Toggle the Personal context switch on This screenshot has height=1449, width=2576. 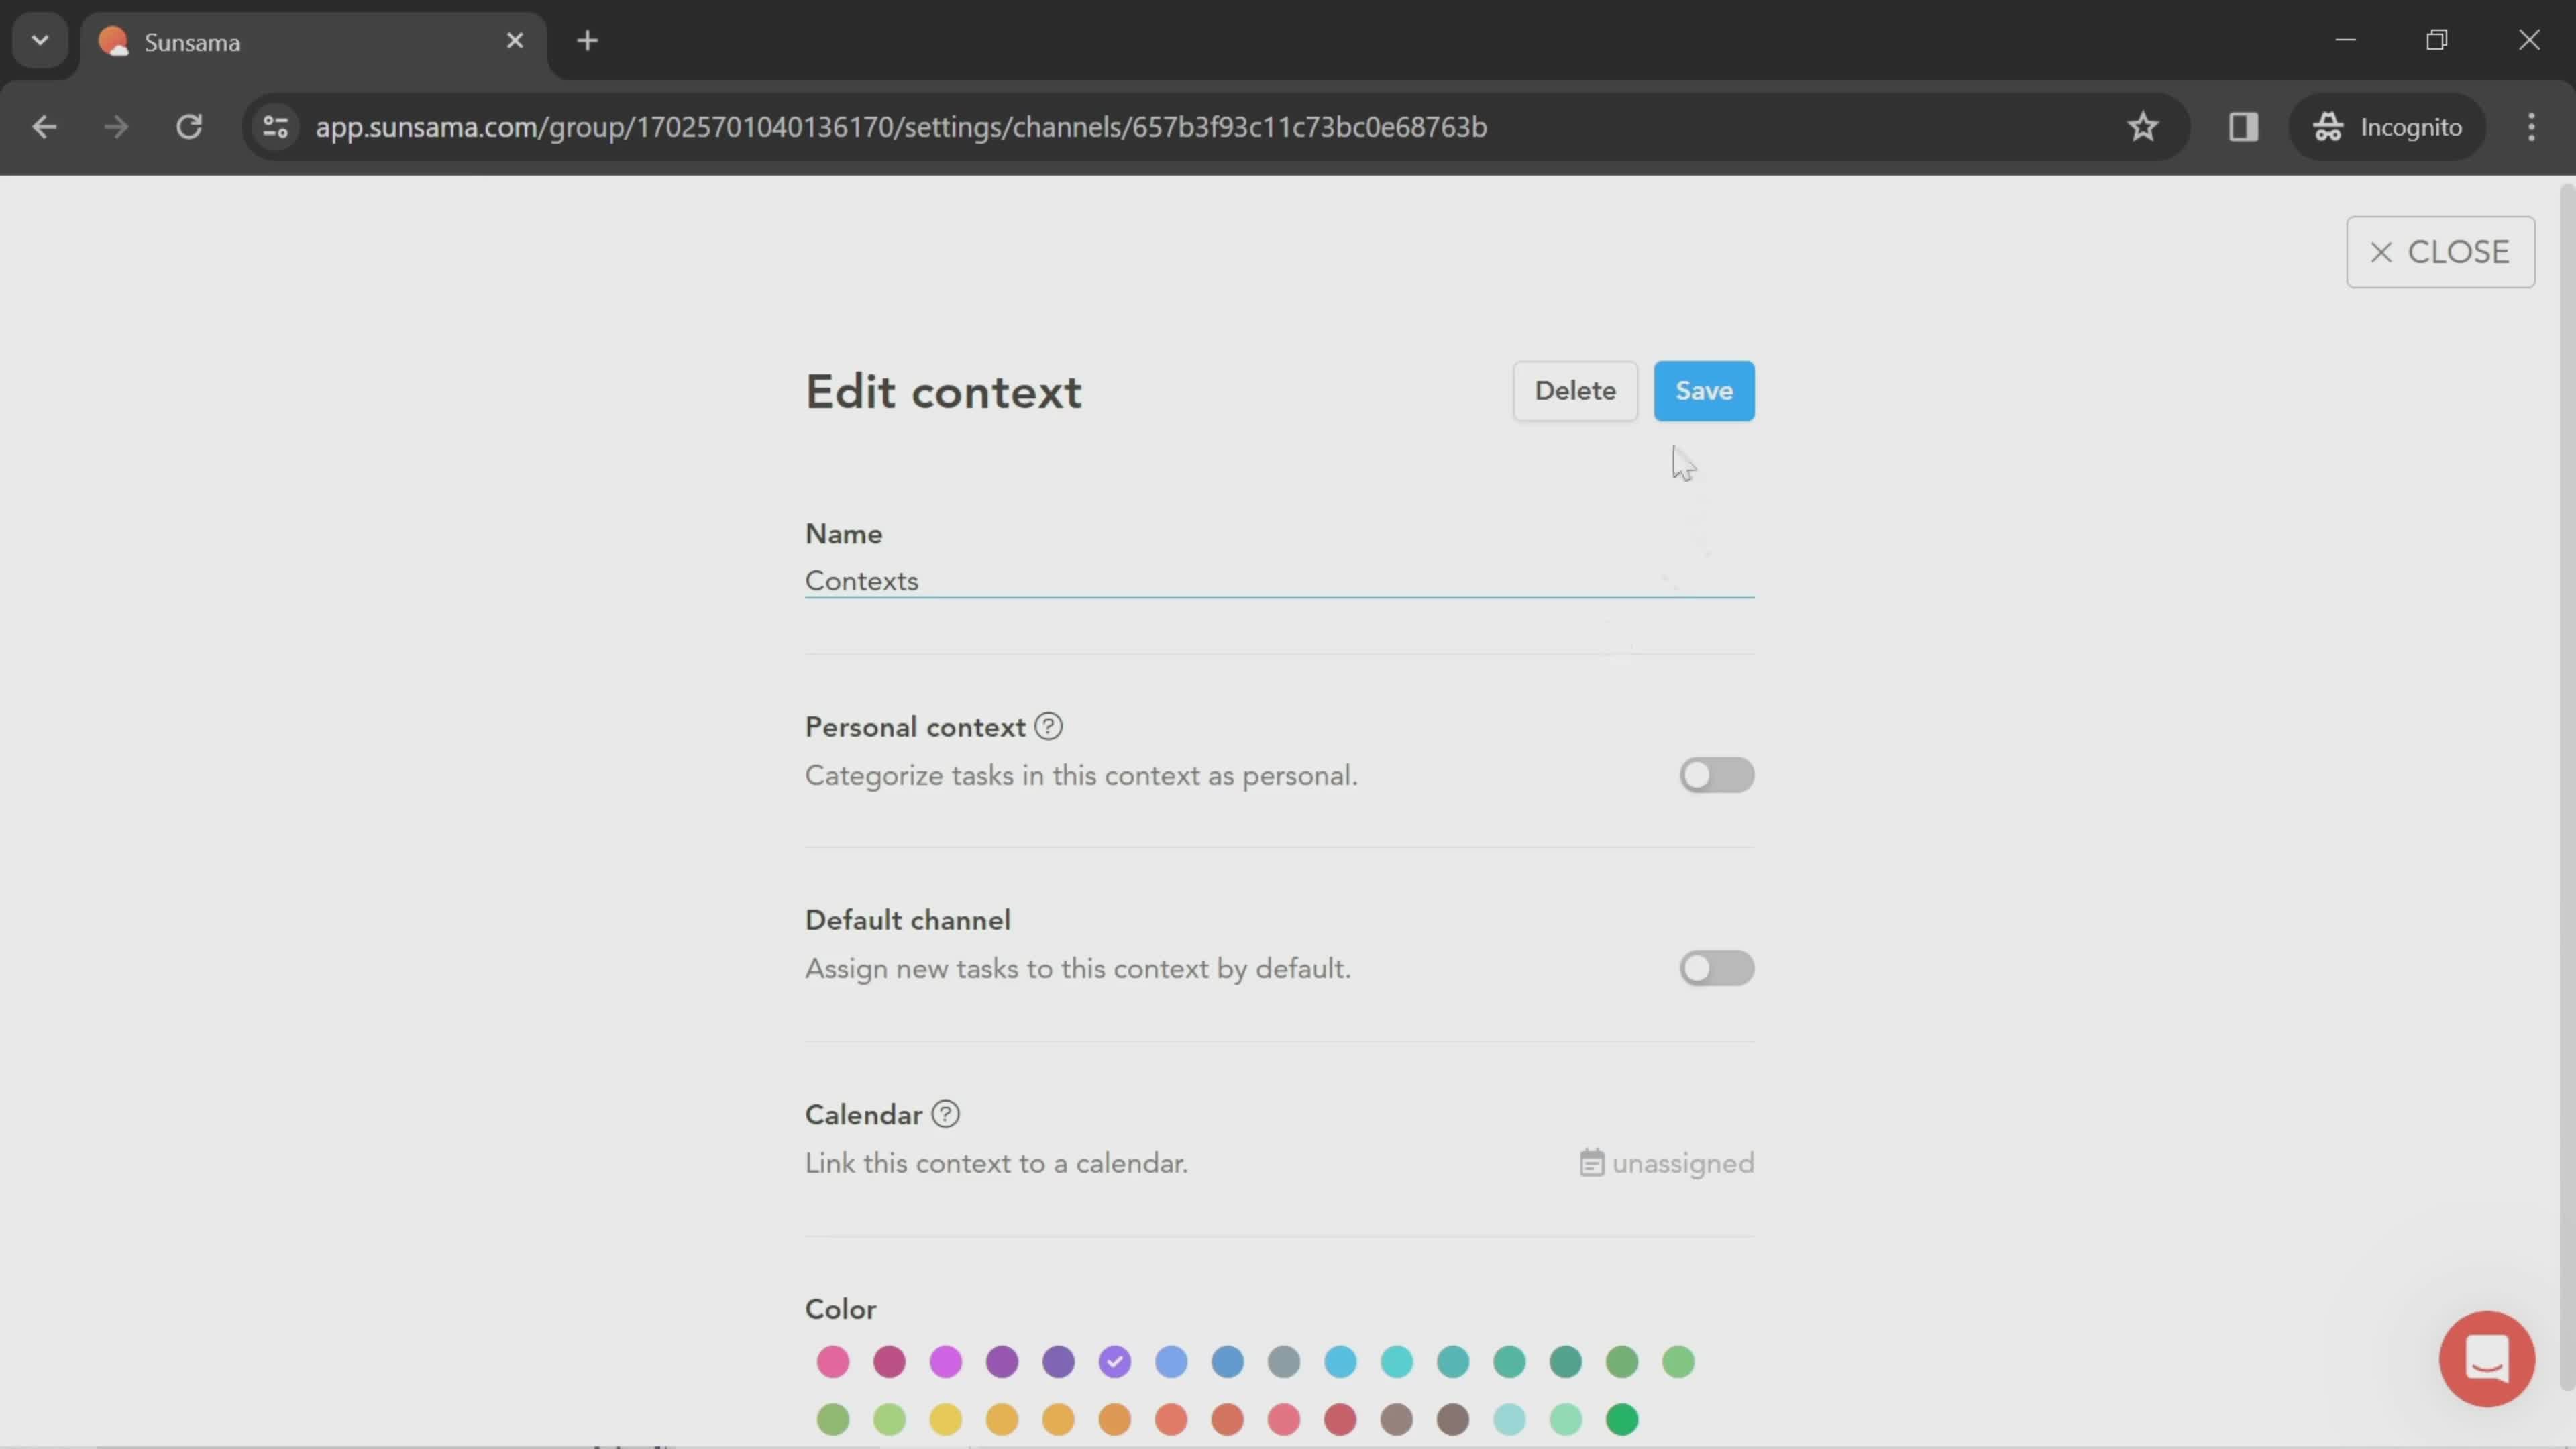1716,773
